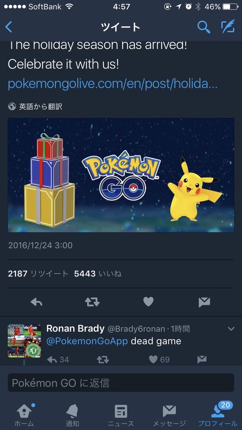
Task: Tap the back arrow in header
Action: pos(9,27)
